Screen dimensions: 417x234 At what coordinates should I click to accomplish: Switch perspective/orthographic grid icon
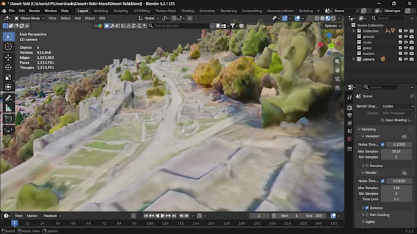click(x=337, y=88)
